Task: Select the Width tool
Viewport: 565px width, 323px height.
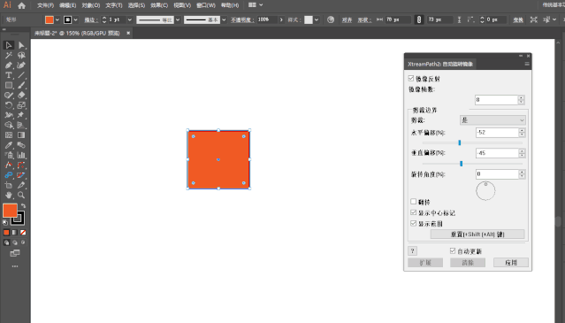Action: click(9, 115)
